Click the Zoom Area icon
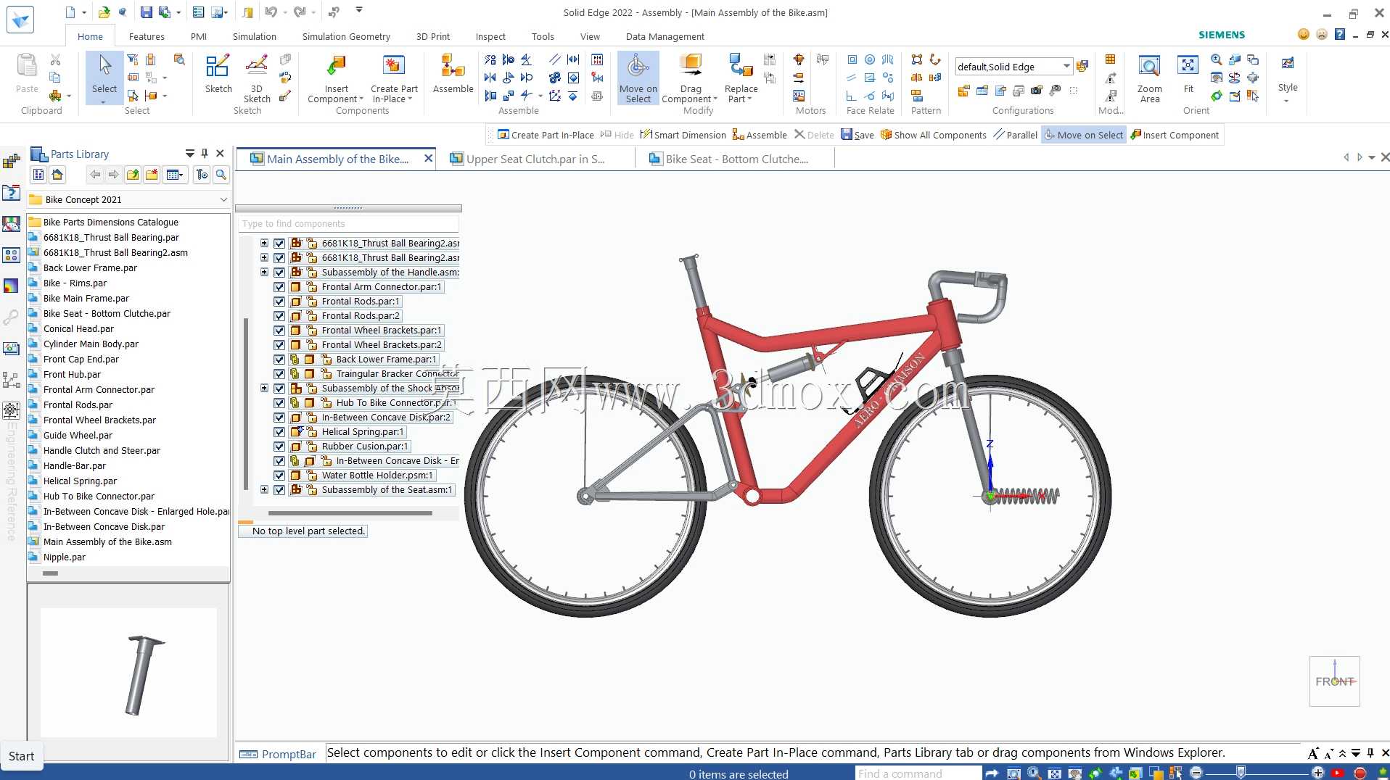The height and width of the screenshot is (780, 1390). pos(1149,78)
